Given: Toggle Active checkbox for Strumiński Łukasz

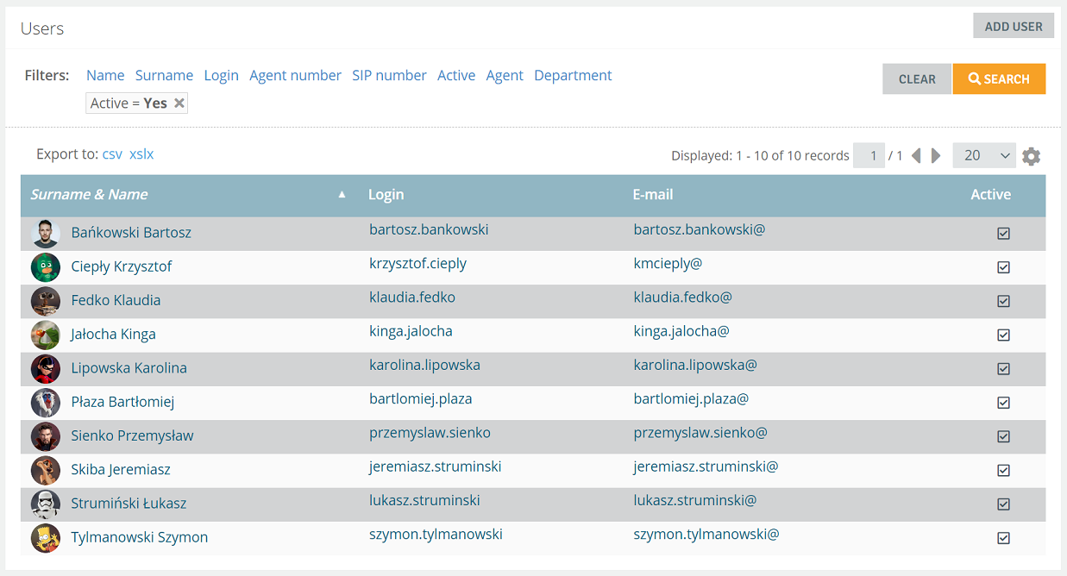Looking at the screenshot, I should (x=1003, y=504).
